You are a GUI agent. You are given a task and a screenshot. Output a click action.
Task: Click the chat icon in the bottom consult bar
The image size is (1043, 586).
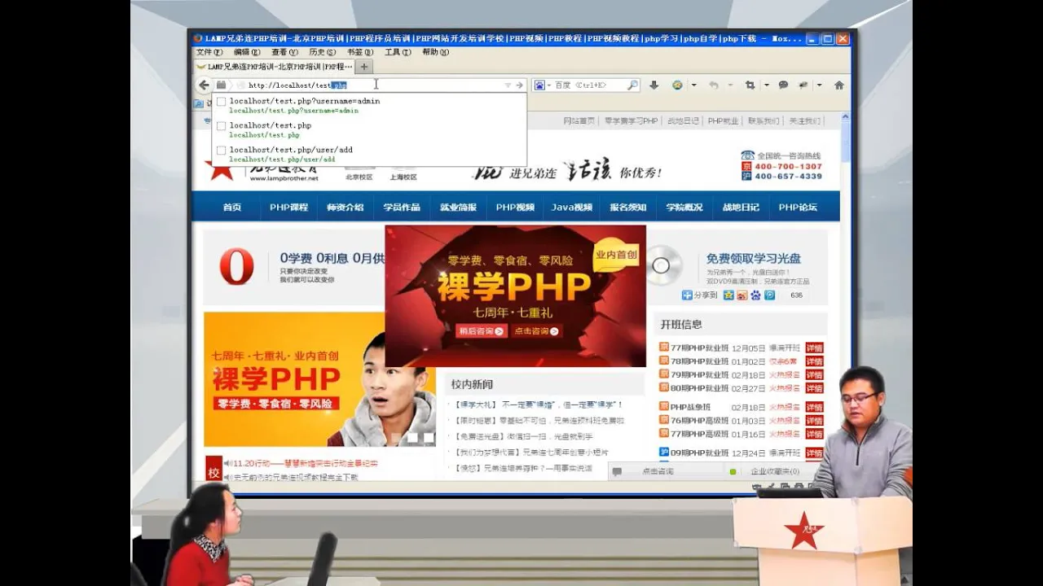point(617,471)
